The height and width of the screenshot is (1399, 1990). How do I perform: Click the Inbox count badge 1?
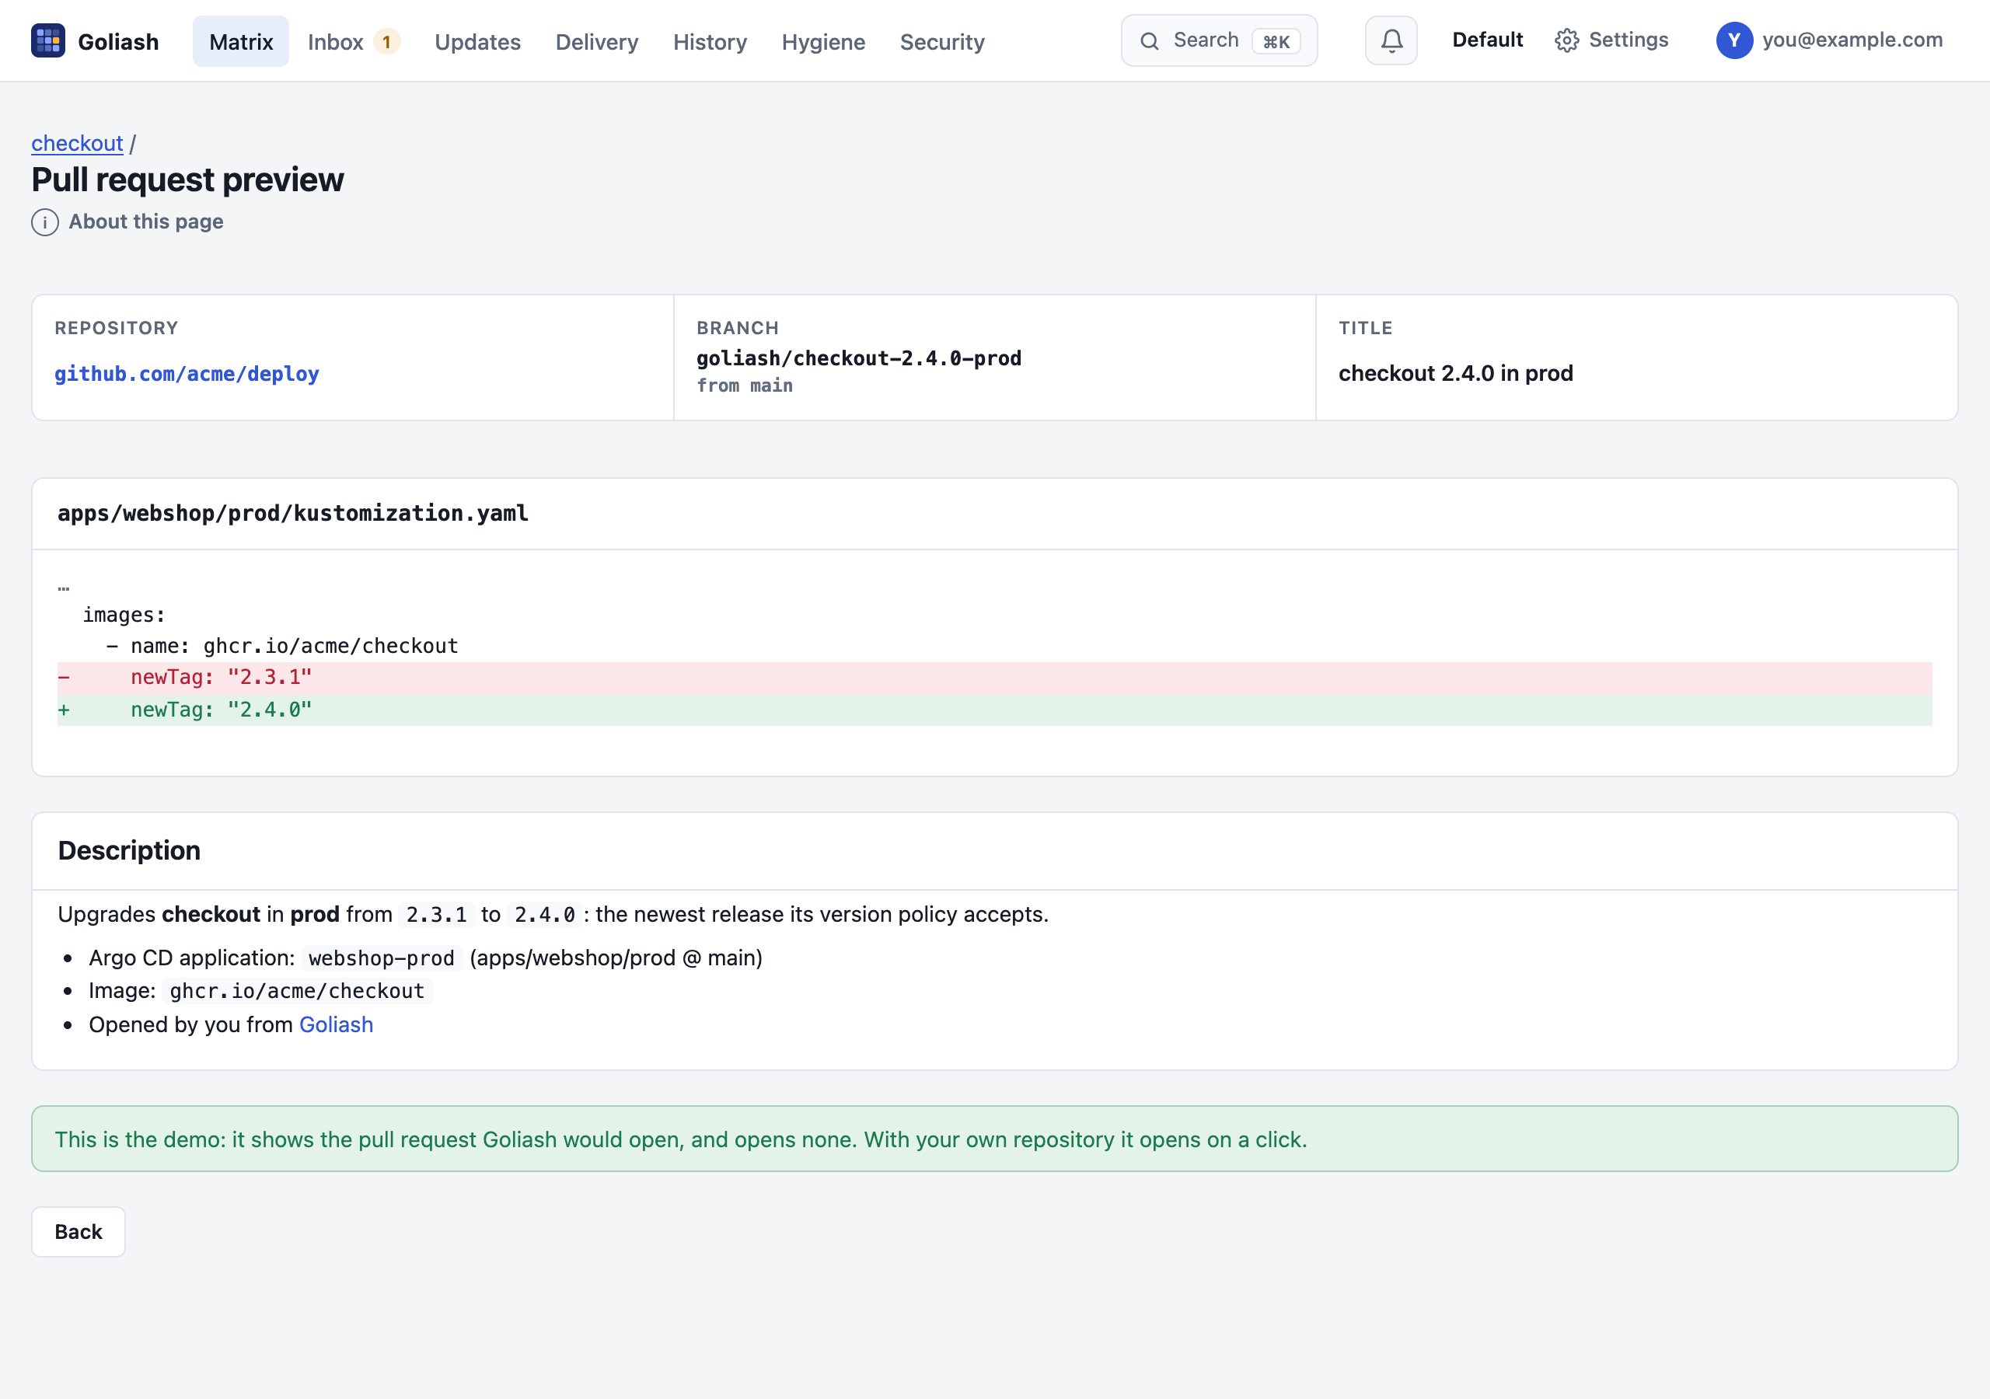tap(386, 42)
